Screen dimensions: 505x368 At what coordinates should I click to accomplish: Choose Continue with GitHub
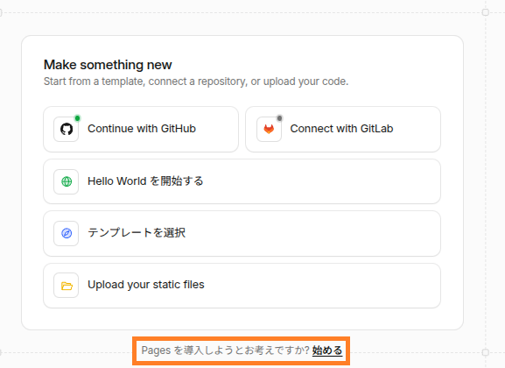coord(141,129)
